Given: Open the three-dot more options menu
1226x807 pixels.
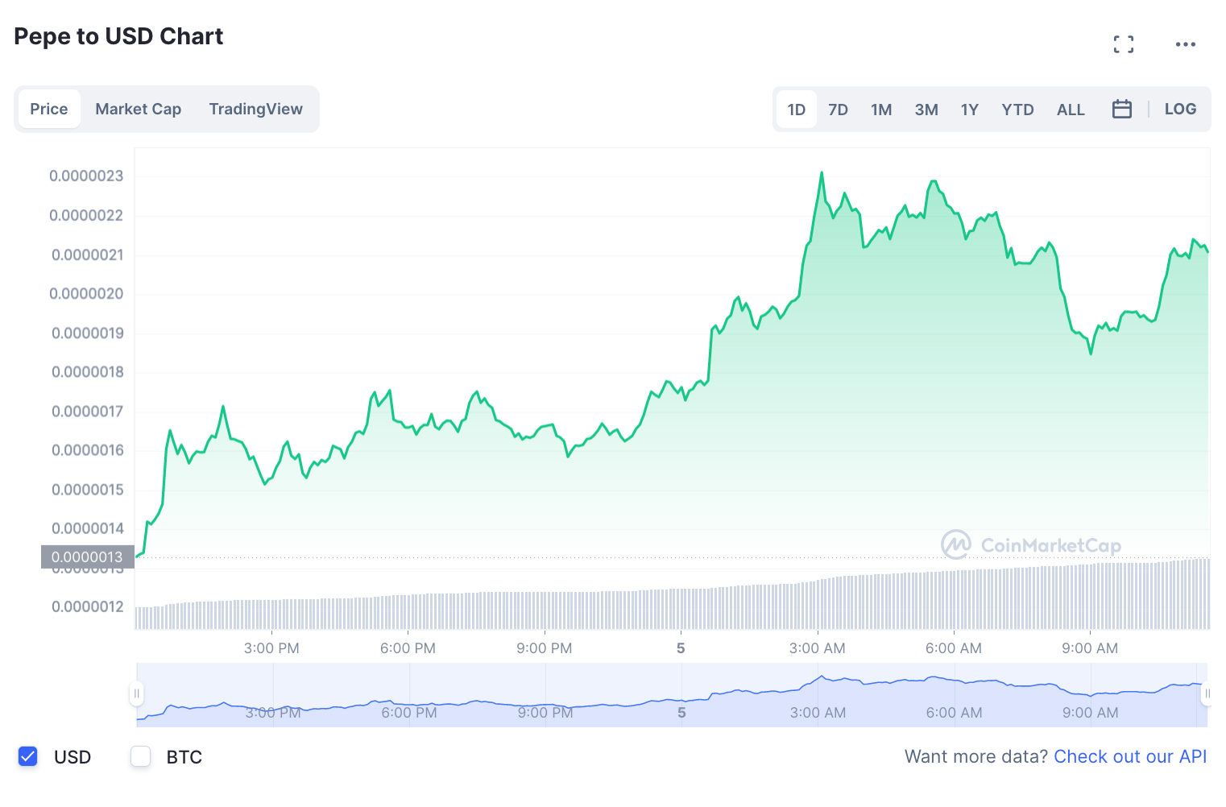Looking at the screenshot, I should pos(1186,44).
